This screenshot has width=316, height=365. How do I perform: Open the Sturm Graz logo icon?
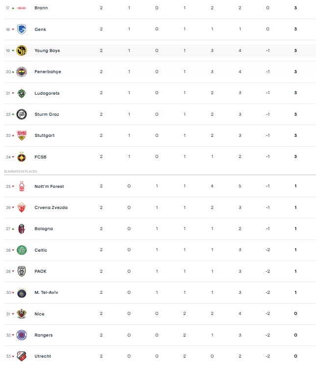(x=22, y=114)
